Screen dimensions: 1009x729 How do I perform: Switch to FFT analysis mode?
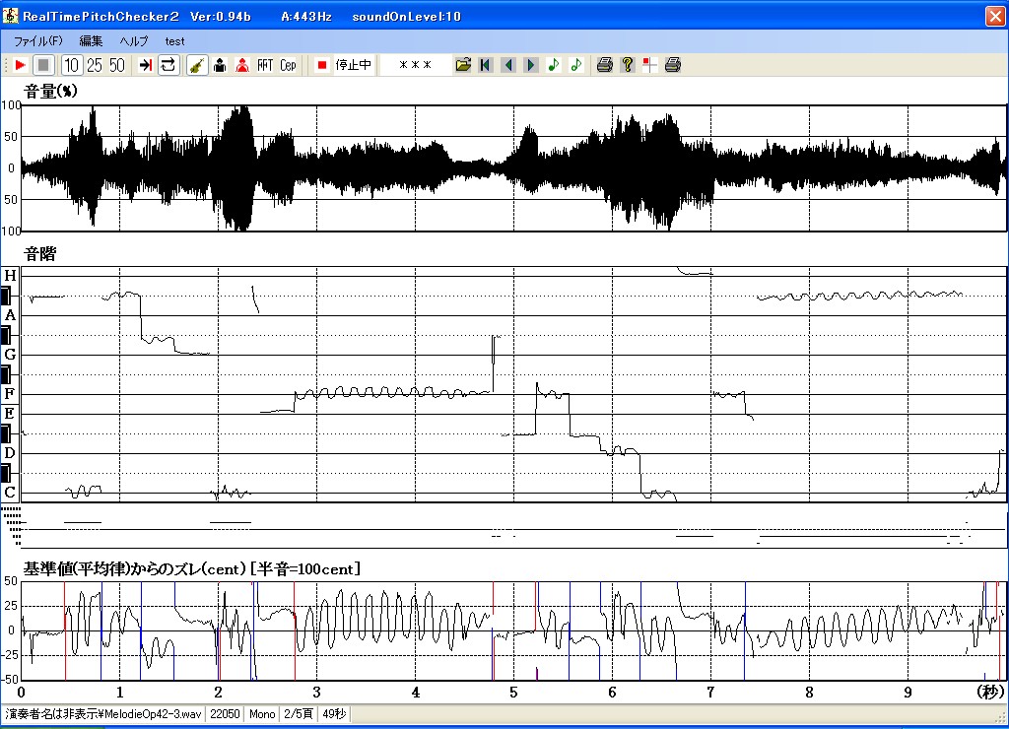[265, 65]
